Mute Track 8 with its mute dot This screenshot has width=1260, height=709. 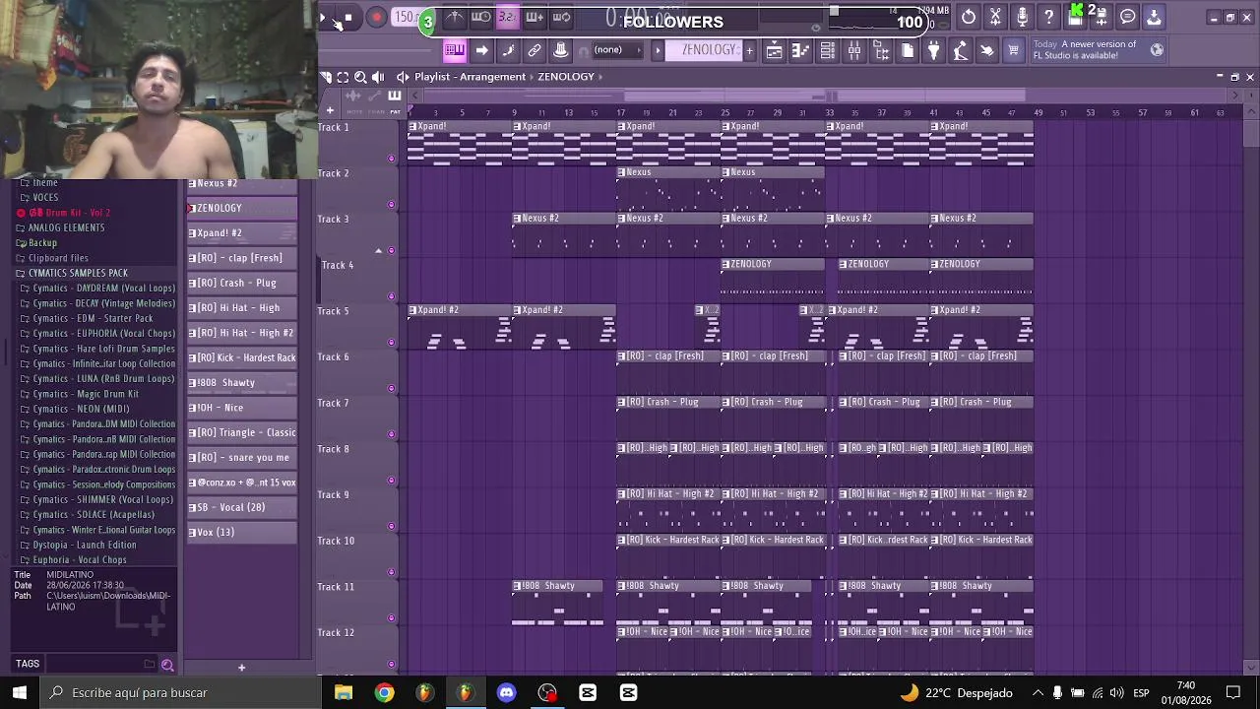(x=391, y=480)
